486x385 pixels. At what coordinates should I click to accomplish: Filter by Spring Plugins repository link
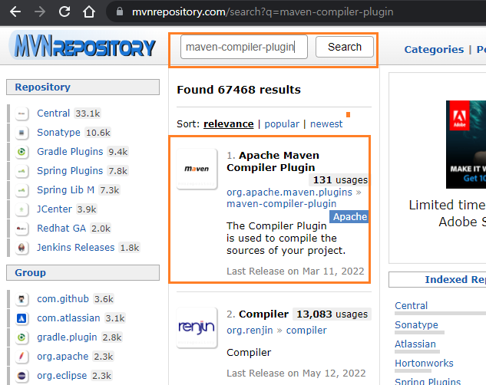click(70, 171)
